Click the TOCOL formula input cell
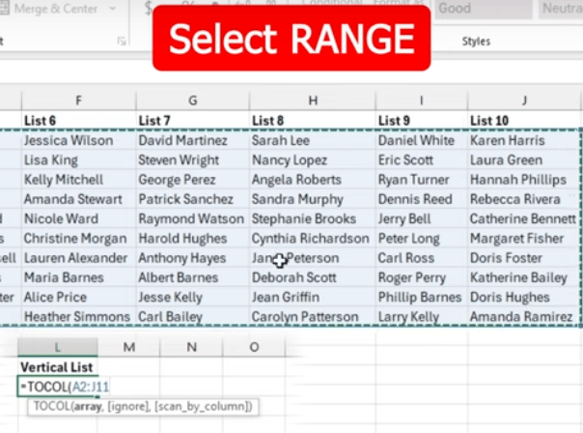This screenshot has width=583, height=433. click(58, 387)
